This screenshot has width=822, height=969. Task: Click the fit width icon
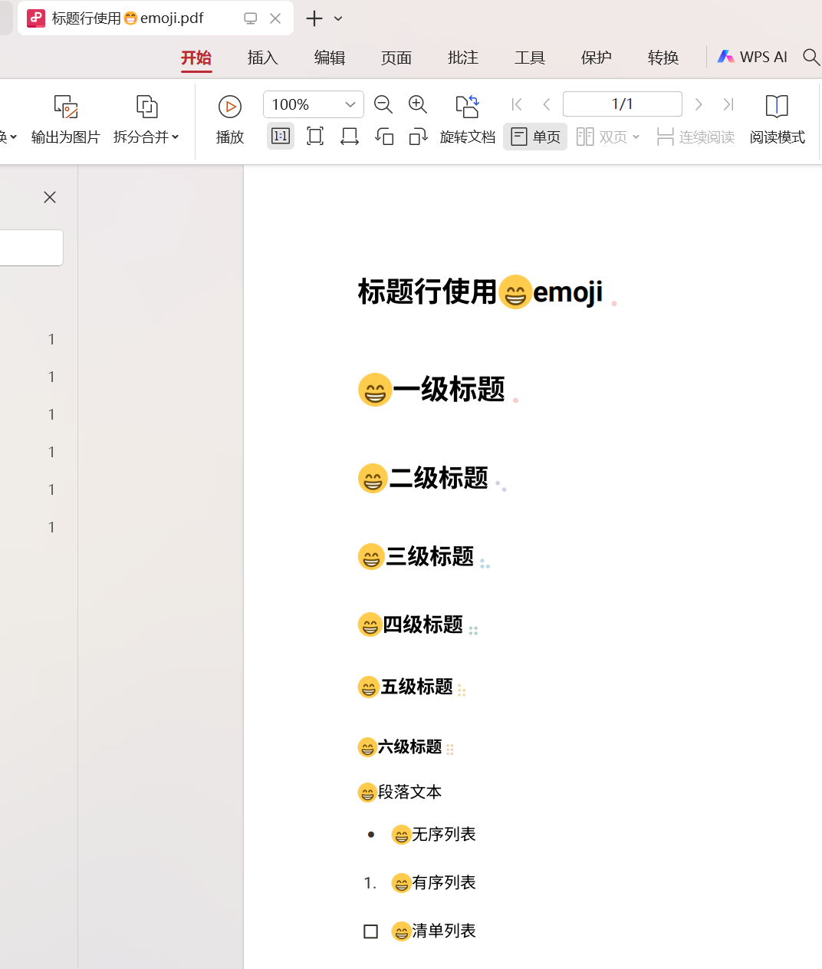pos(350,137)
